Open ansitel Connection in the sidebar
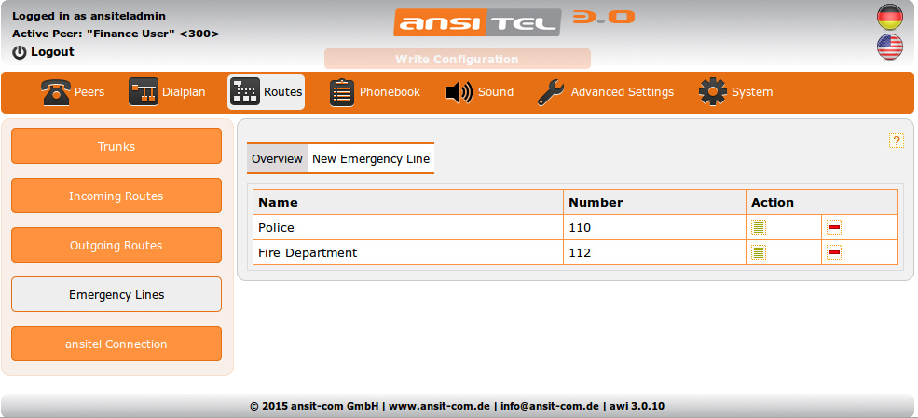Image resolution: width=918 pixels, height=418 pixels. pos(116,344)
